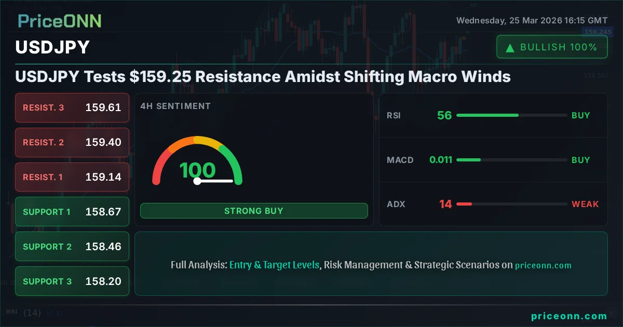Viewport: 623px width, 327px height.
Task: Click the RSI green progress bar
Action: (487, 115)
